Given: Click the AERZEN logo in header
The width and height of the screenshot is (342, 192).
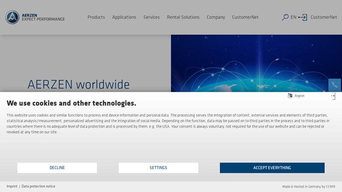Looking at the screenshot, I should 35,17.
